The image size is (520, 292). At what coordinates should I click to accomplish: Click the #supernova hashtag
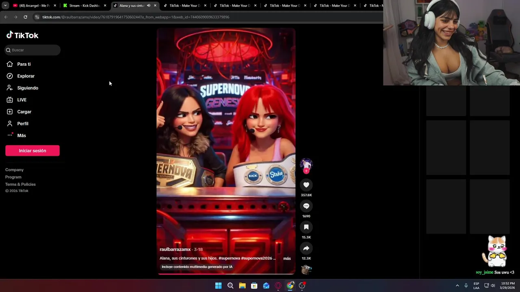tap(229, 258)
